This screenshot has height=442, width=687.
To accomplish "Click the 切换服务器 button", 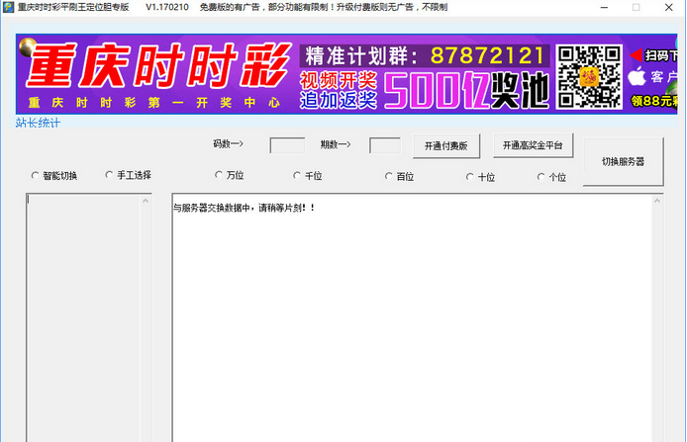I will coord(623,161).
